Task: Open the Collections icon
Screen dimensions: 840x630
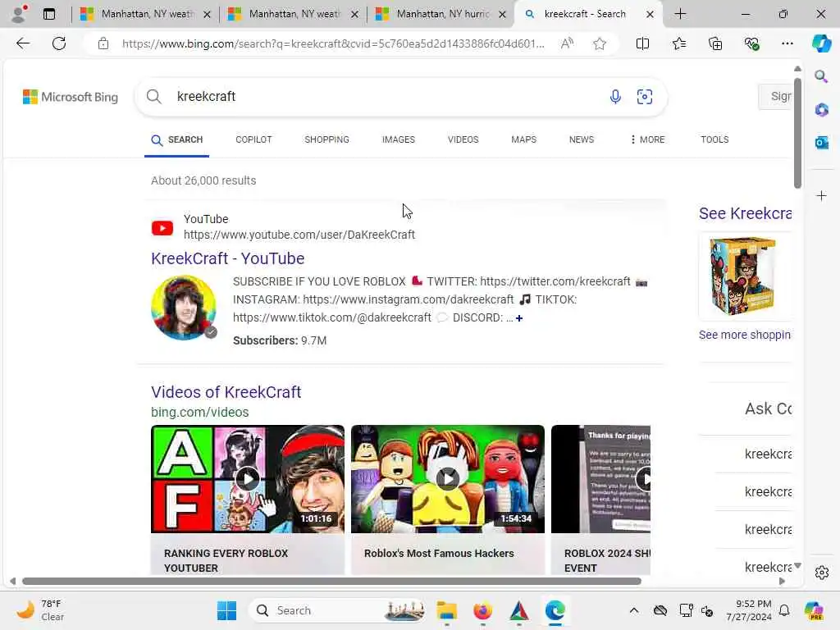Action: [x=715, y=43]
